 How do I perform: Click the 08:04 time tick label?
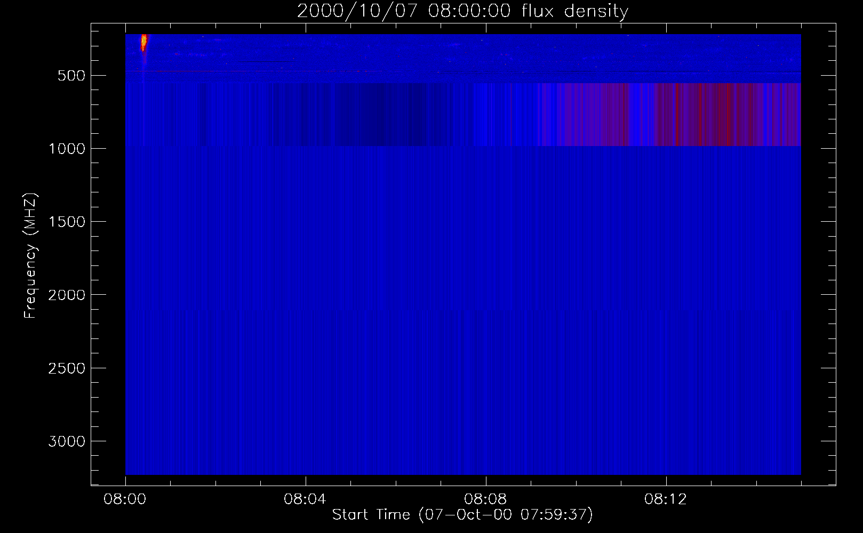pyautogui.click(x=305, y=499)
